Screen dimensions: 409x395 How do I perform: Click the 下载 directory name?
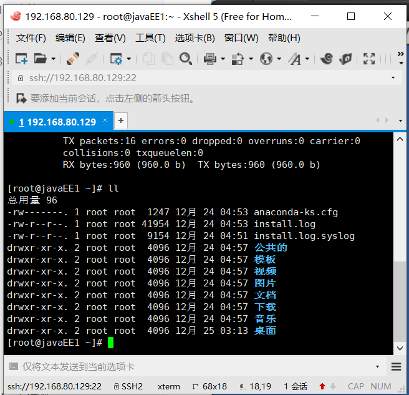(265, 307)
